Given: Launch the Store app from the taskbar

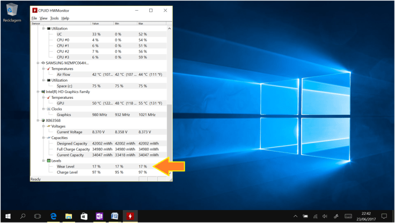Looking at the screenshot, I should click(x=84, y=216).
